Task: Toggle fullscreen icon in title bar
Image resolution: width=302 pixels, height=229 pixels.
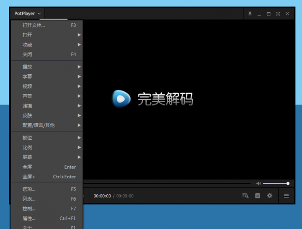Action: pyautogui.click(x=278, y=13)
